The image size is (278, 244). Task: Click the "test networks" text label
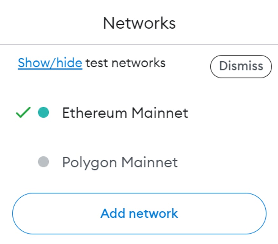pos(125,63)
